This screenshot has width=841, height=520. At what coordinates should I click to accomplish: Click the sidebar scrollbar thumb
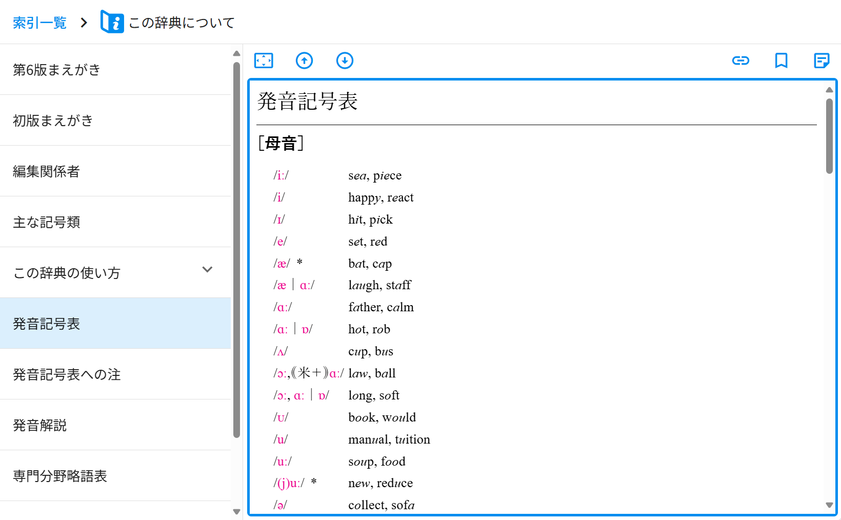pos(236,250)
